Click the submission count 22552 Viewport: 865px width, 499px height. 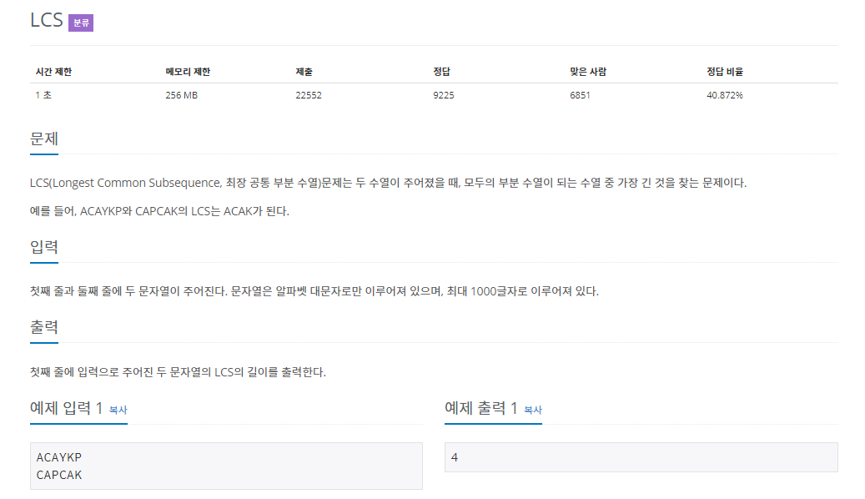[x=309, y=95]
